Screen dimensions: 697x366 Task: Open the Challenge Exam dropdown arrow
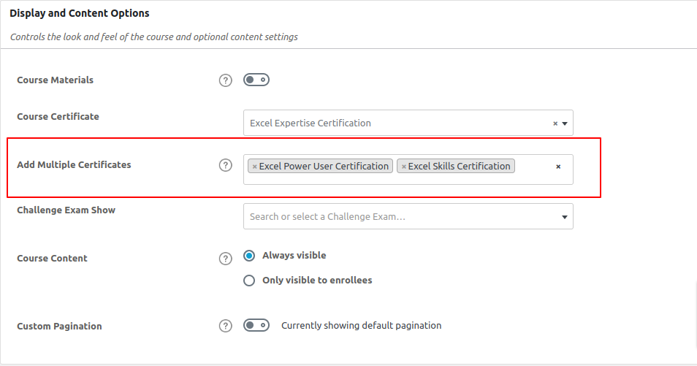pos(565,217)
